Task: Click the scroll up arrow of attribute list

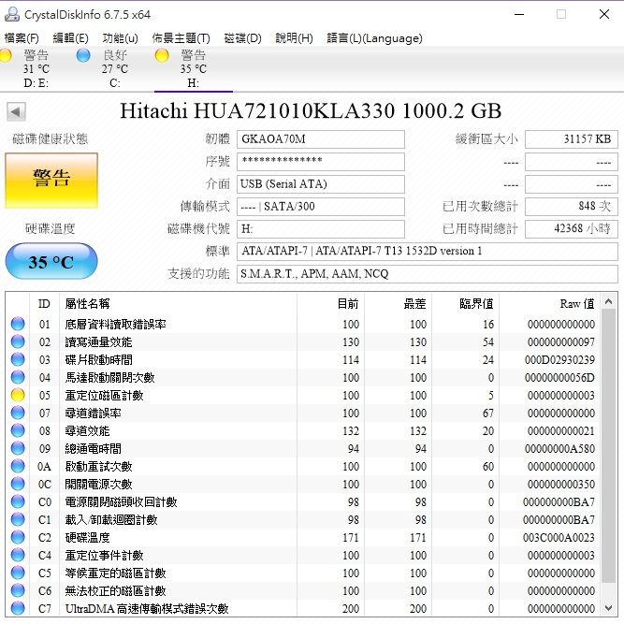Action: (608, 302)
